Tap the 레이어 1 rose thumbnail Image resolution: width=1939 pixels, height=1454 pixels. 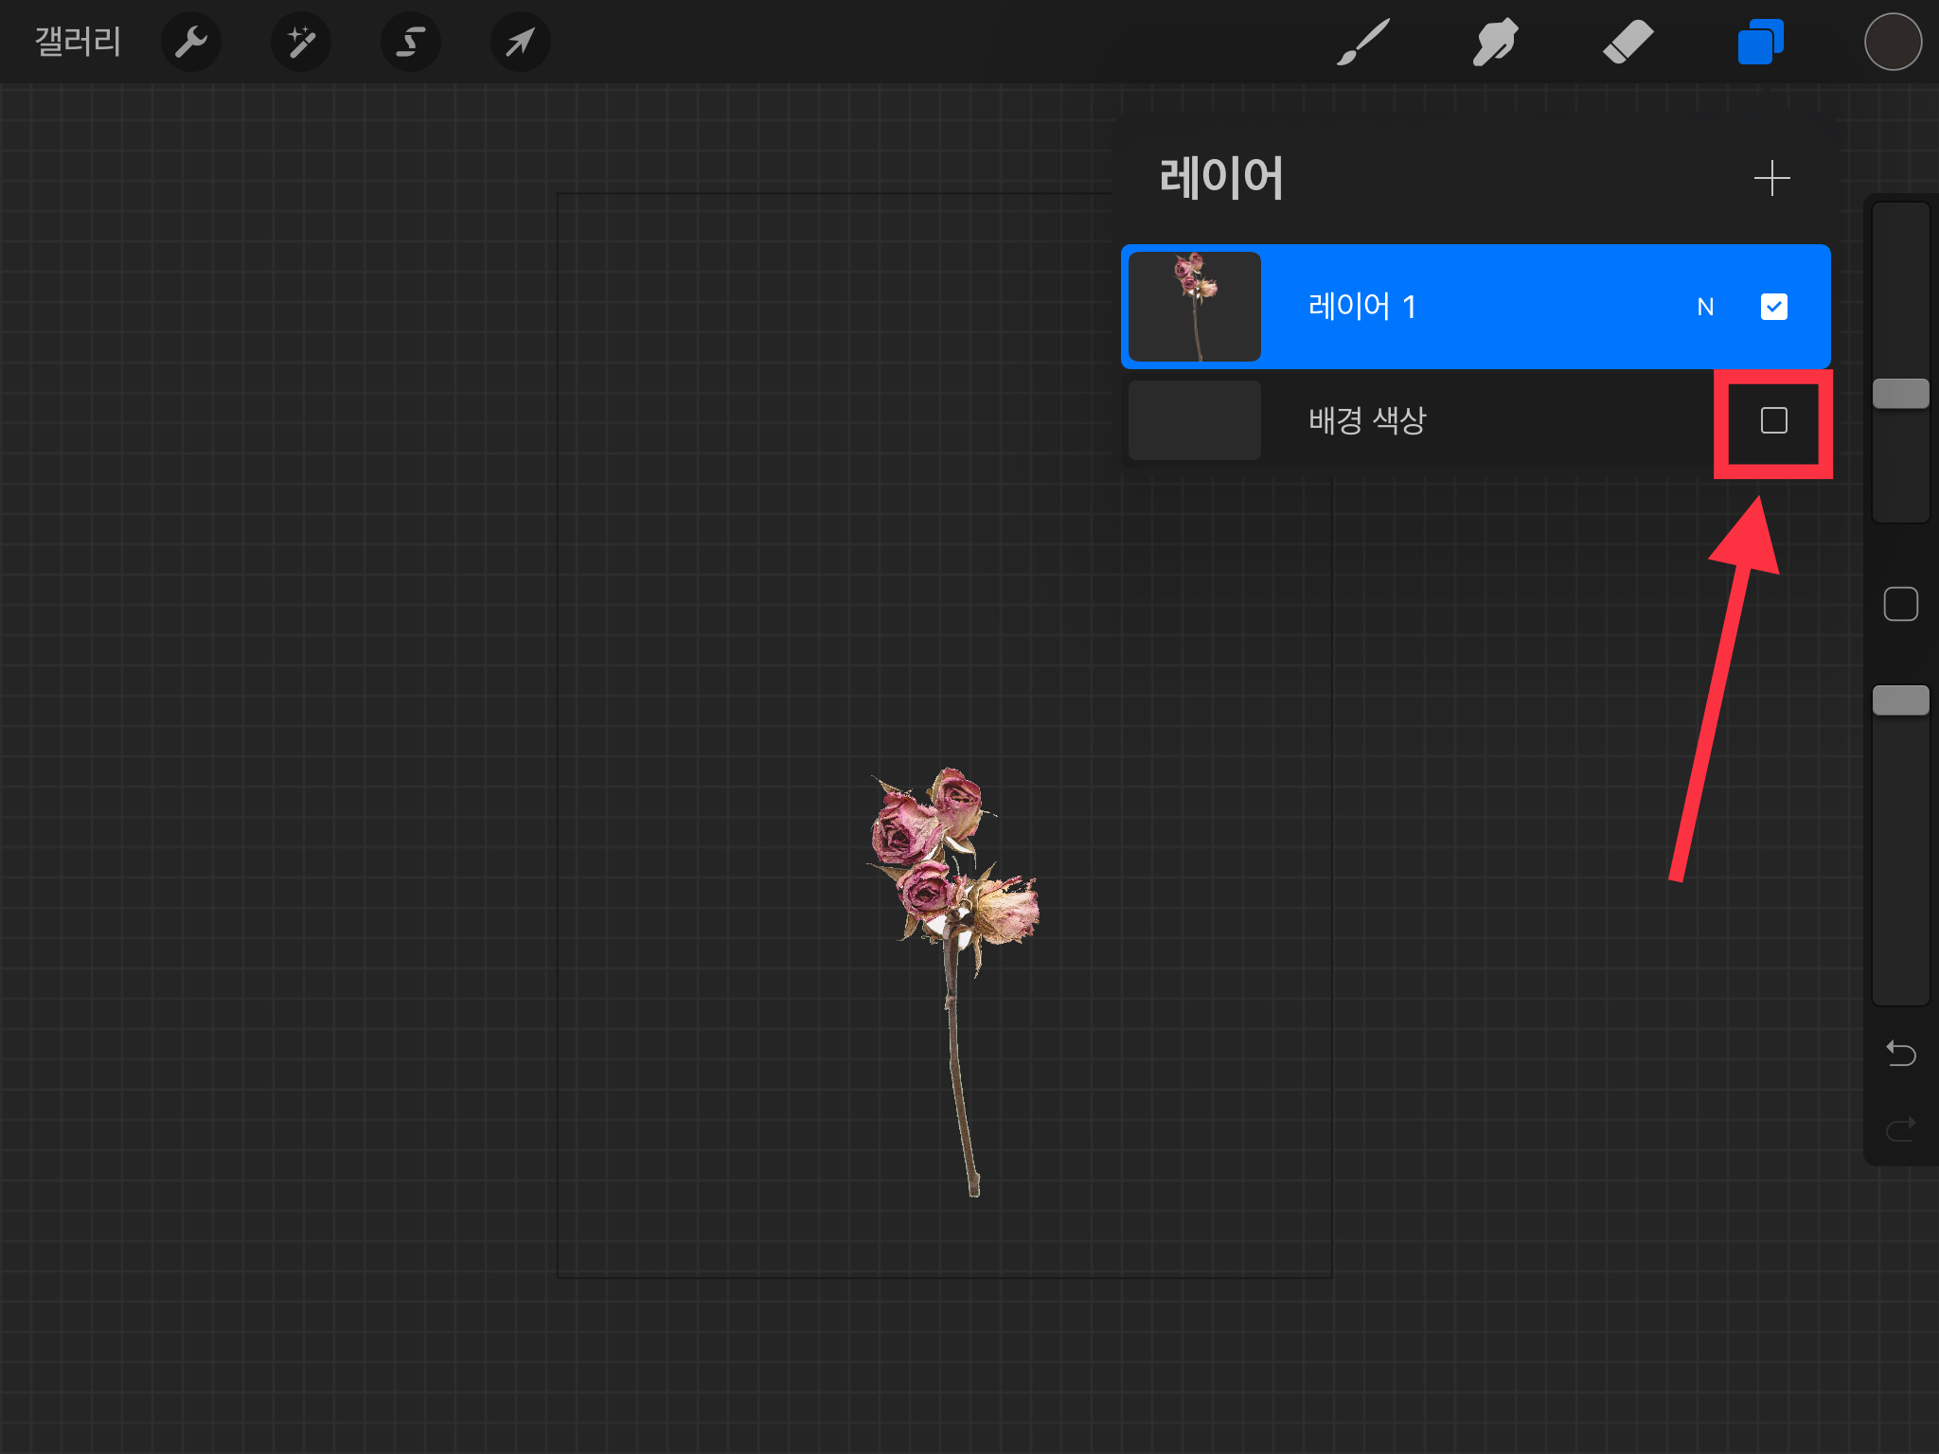pos(1194,307)
